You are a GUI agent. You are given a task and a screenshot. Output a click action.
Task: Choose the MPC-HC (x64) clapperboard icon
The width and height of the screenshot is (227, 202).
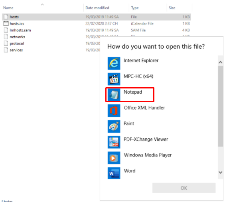[114, 79]
